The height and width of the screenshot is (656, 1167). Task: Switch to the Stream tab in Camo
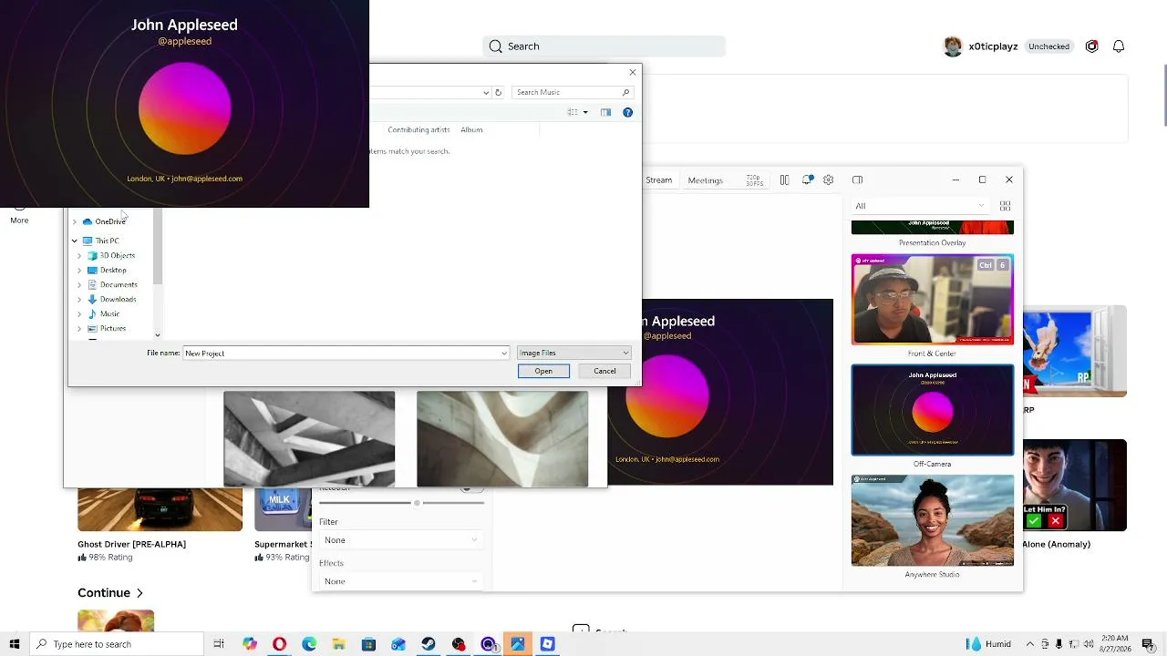tap(658, 180)
